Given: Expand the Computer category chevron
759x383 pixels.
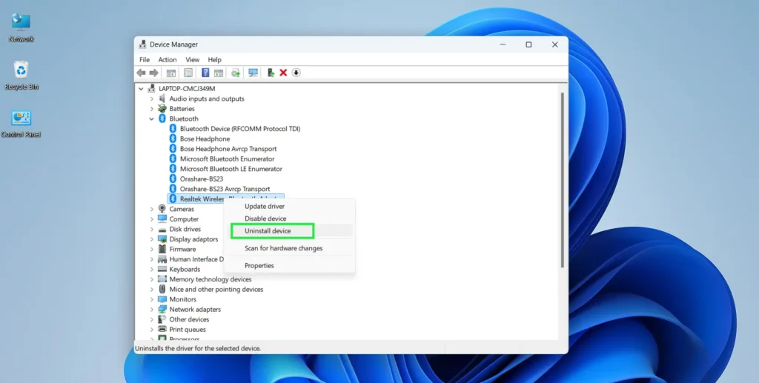Looking at the screenshot, I should [x=151, y=219].
